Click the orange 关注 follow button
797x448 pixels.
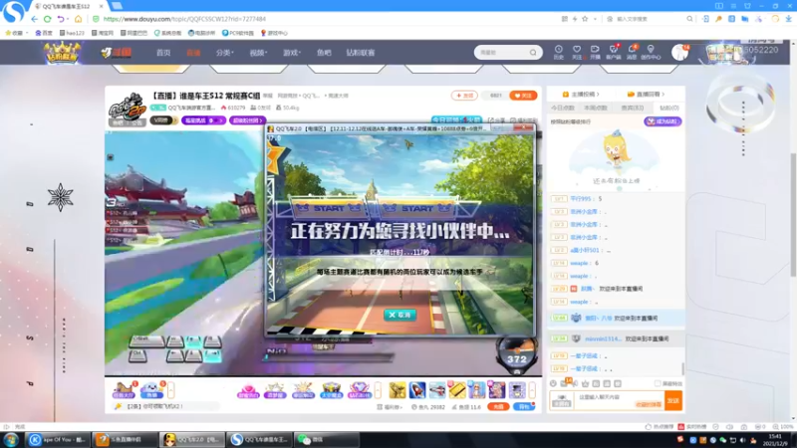523,96
